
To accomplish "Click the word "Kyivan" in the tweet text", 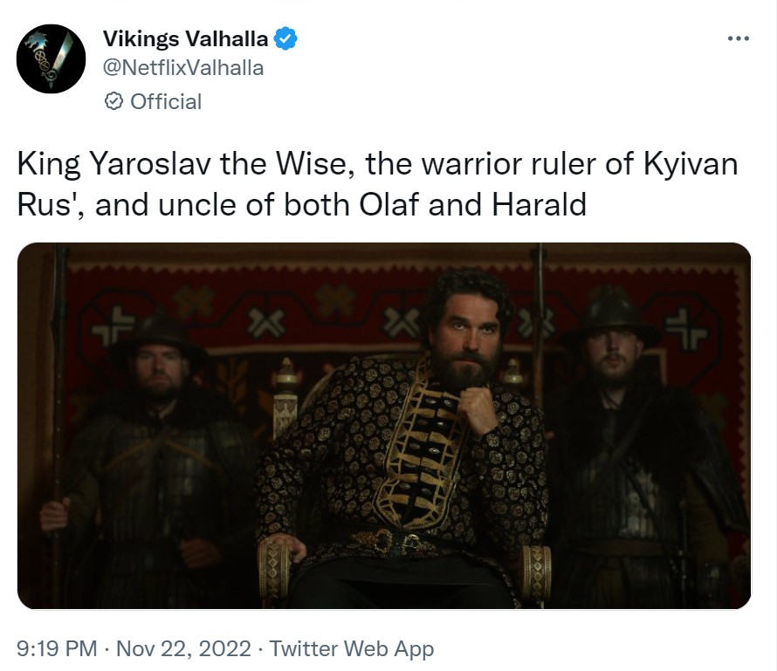I will pyautogui.click(x=696, y=163).
